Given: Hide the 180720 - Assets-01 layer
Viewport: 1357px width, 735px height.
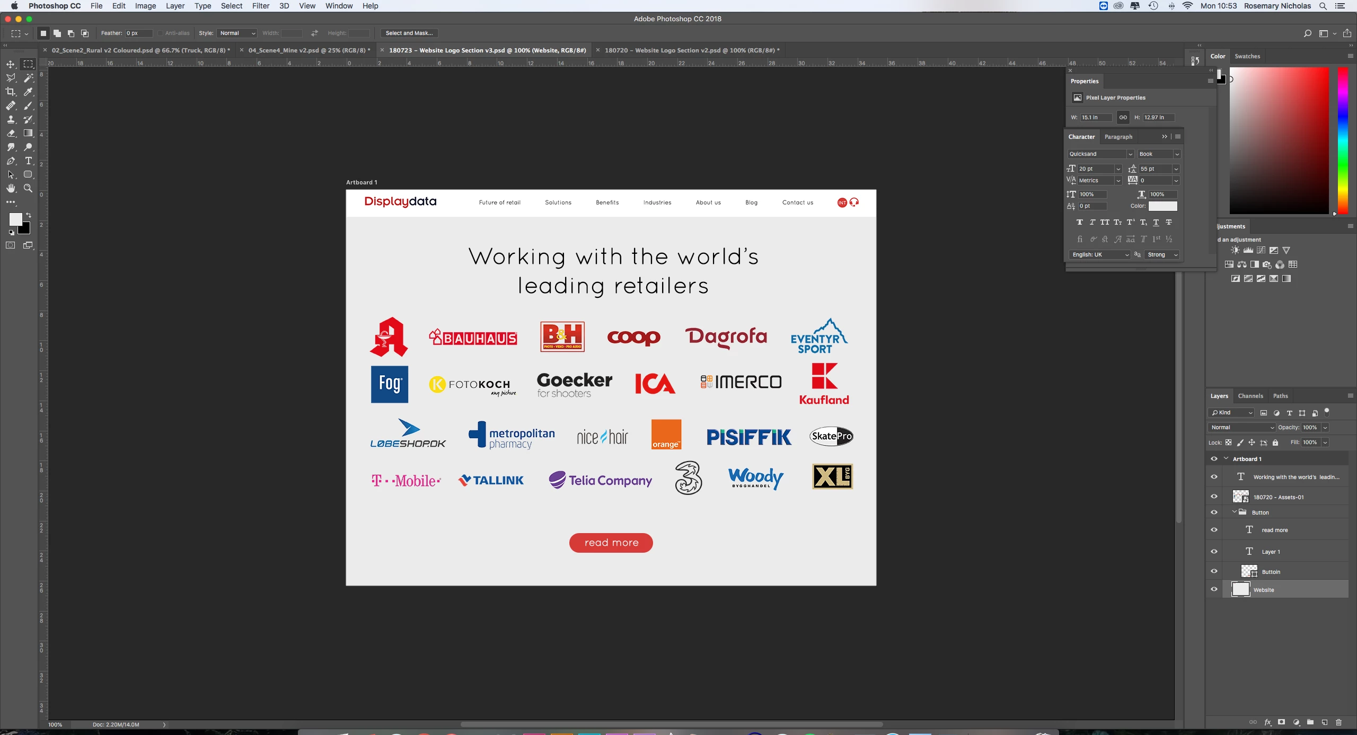Looking at the screenshot, I should coord(1214,497).
